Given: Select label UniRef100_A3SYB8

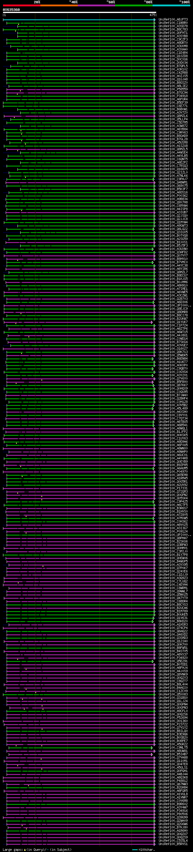Looking at the screenshot, I should [x=173, y=36].
